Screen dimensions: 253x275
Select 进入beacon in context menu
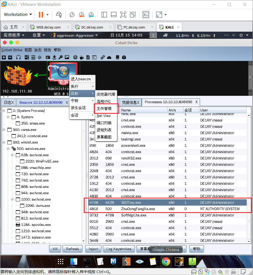pyautogui.click(x=82, y=79)
